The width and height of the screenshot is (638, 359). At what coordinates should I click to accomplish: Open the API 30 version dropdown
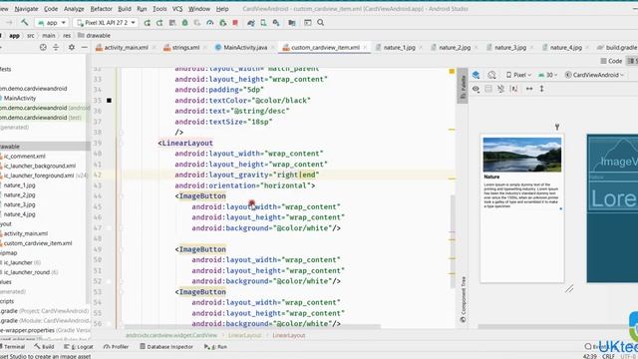[547, 75]
